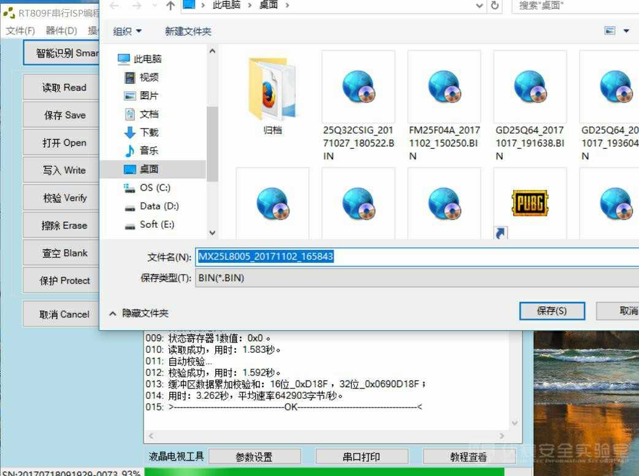Open Data (D:) drive
Viewport: 639px width, 476px height.
tap(151, 206)
